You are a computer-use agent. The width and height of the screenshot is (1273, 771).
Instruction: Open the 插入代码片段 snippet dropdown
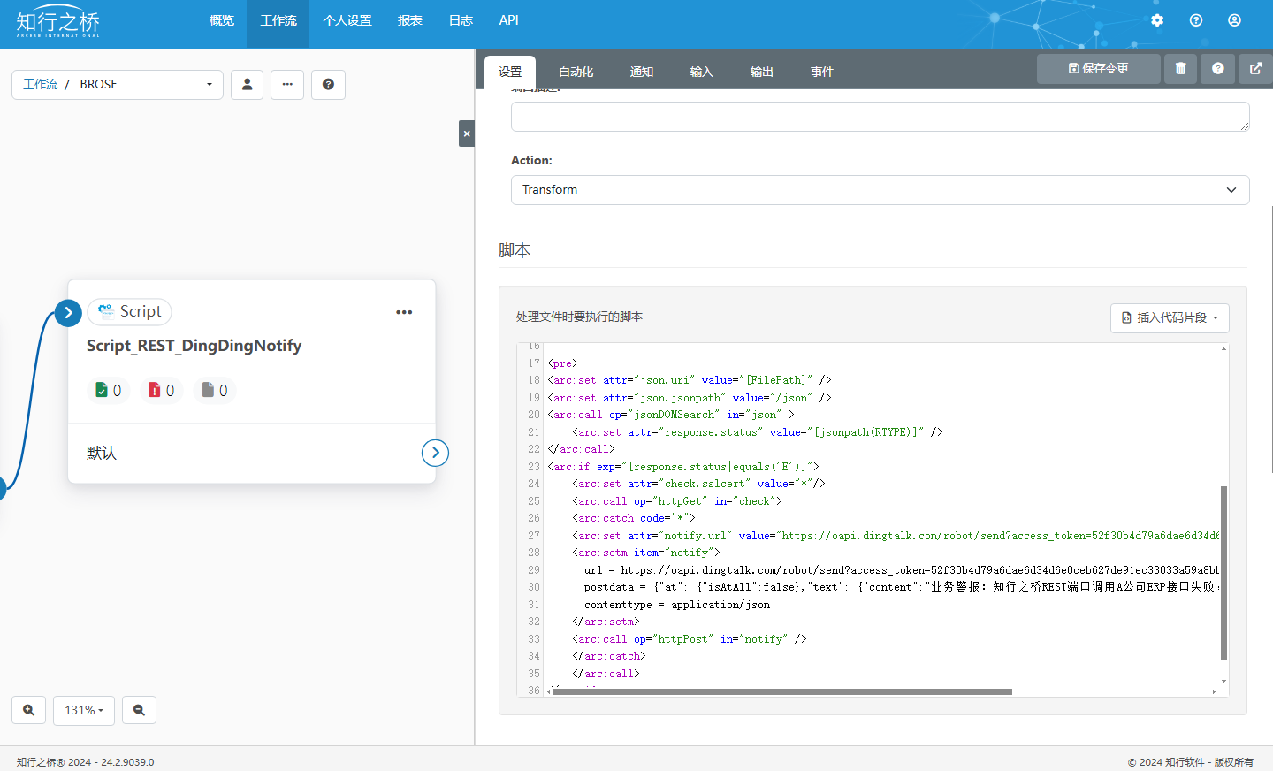point(1170,318)
